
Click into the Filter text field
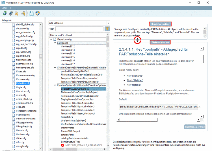coord(79,29)
